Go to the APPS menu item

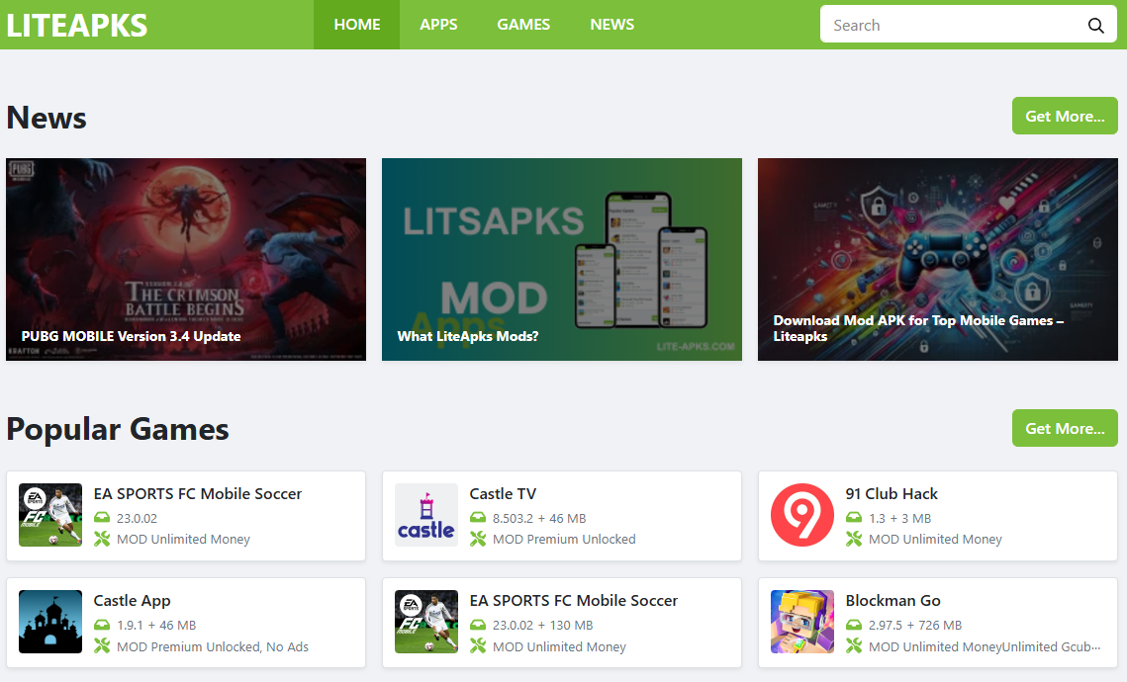point(438,25)
